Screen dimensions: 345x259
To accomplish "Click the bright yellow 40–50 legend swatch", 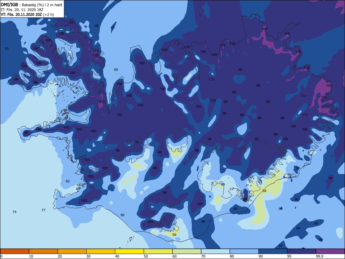I will tap(129, 251).
